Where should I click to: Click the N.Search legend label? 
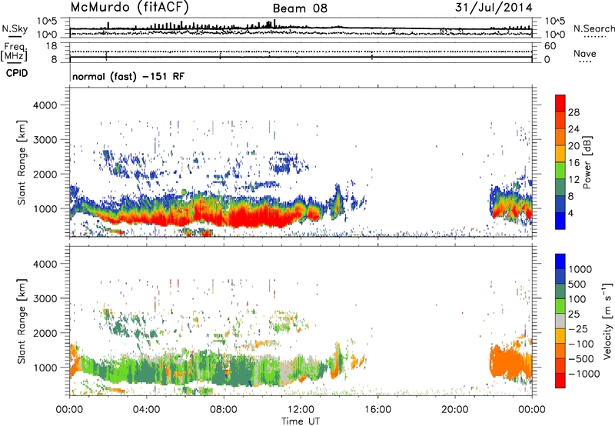pos(593,28)
